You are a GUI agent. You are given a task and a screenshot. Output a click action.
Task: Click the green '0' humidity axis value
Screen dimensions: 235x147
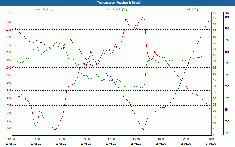pyautogui.click(x=214, y=136)
